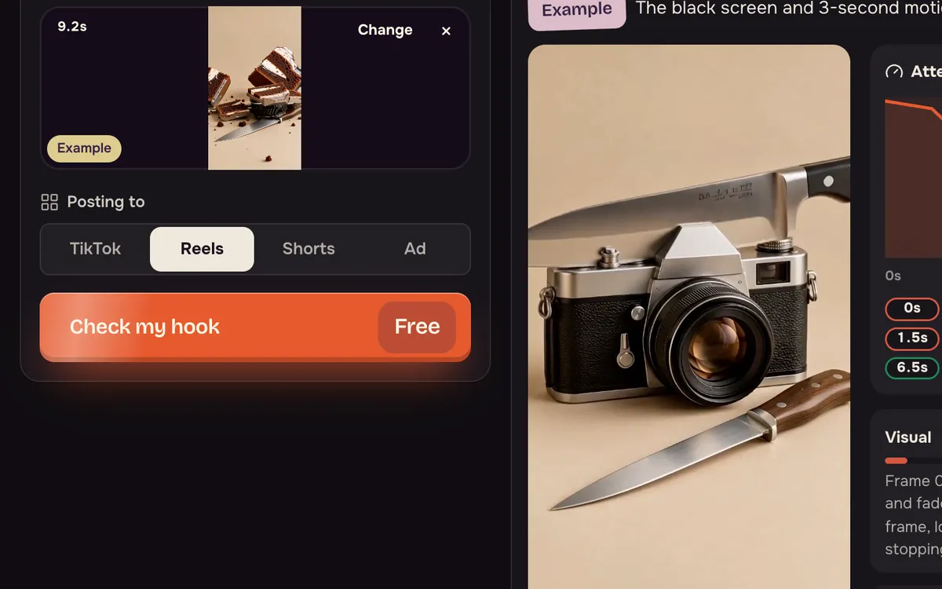
Task: Click the yellow Example badge on the video
Action: (84, 148)
